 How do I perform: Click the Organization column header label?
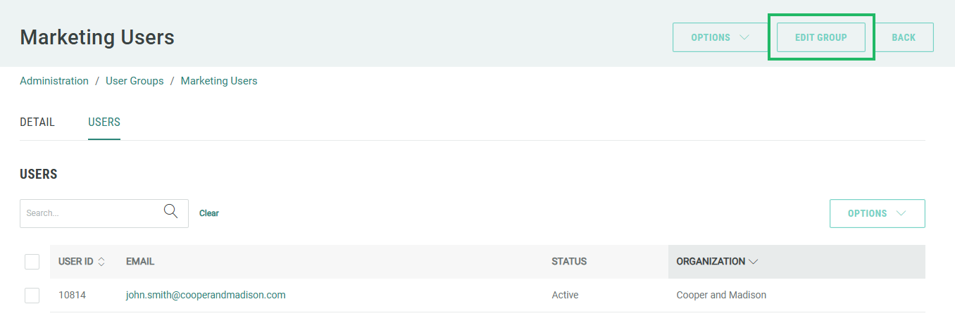click(x=710, y=262)
